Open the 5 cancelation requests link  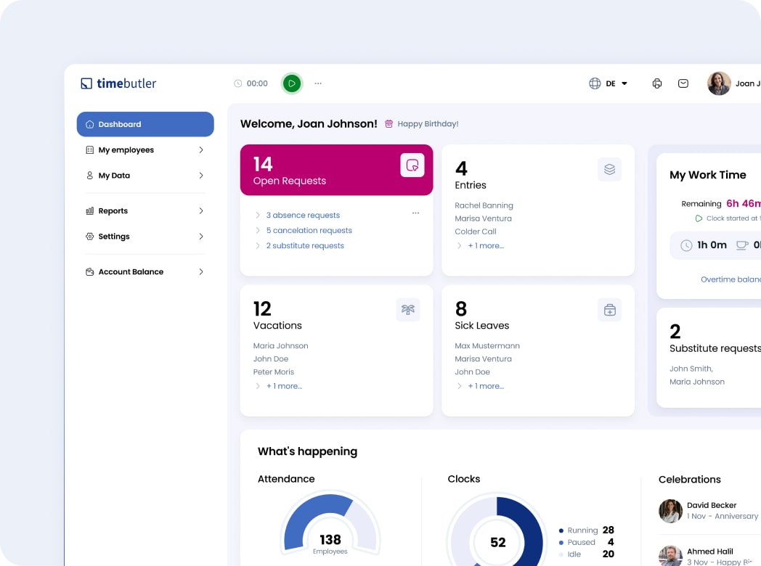tap(309, 231)
